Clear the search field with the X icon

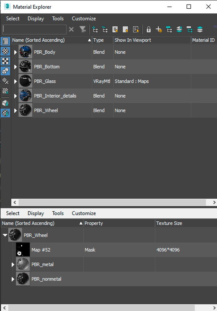71,30
